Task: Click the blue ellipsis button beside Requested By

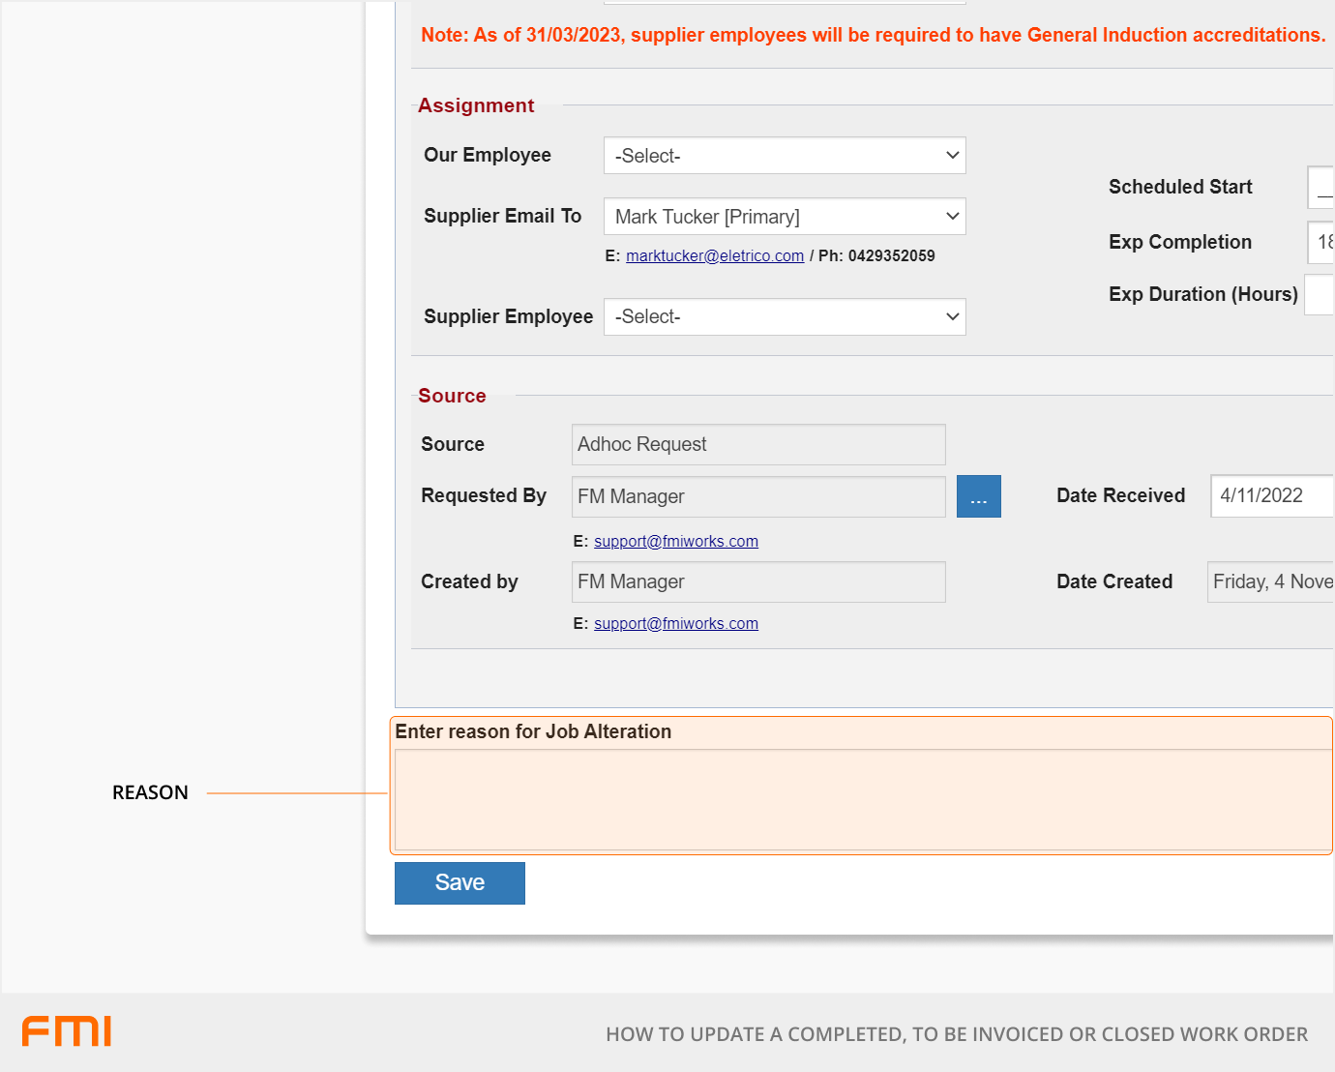Action: [978, 497]
